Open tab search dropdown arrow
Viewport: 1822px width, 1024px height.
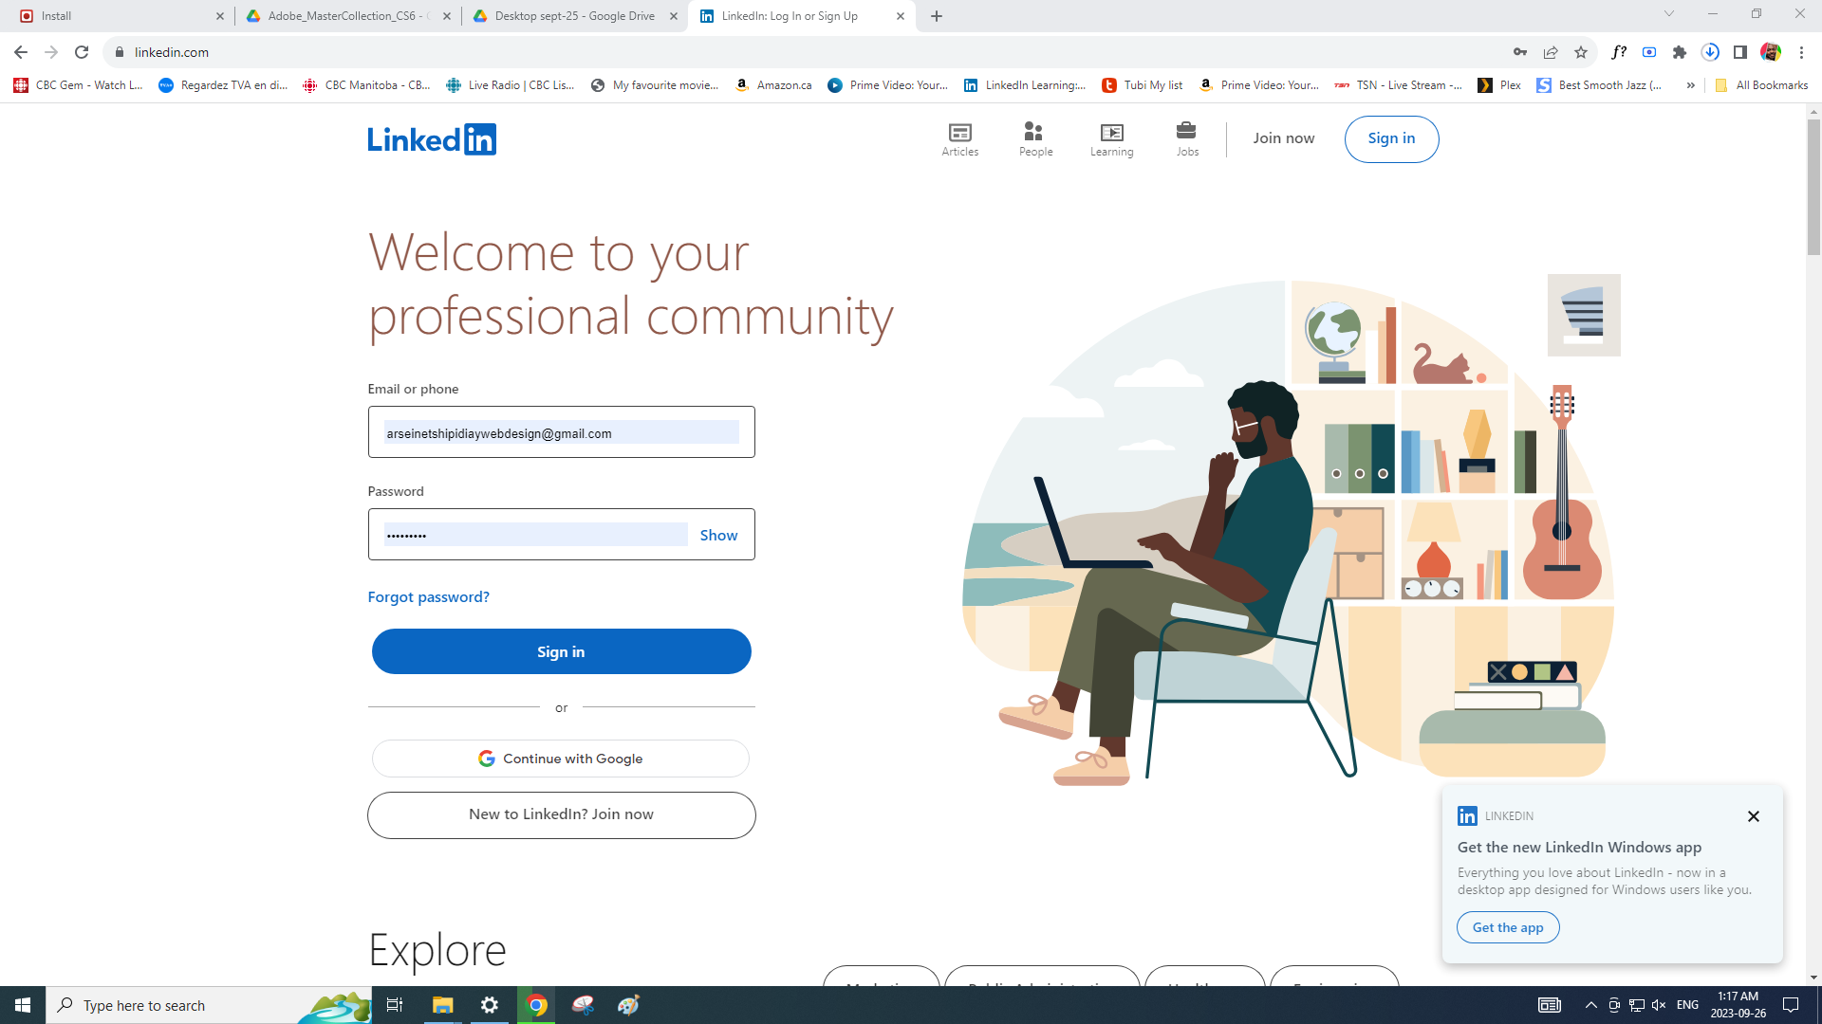[x=1669, y=14]
